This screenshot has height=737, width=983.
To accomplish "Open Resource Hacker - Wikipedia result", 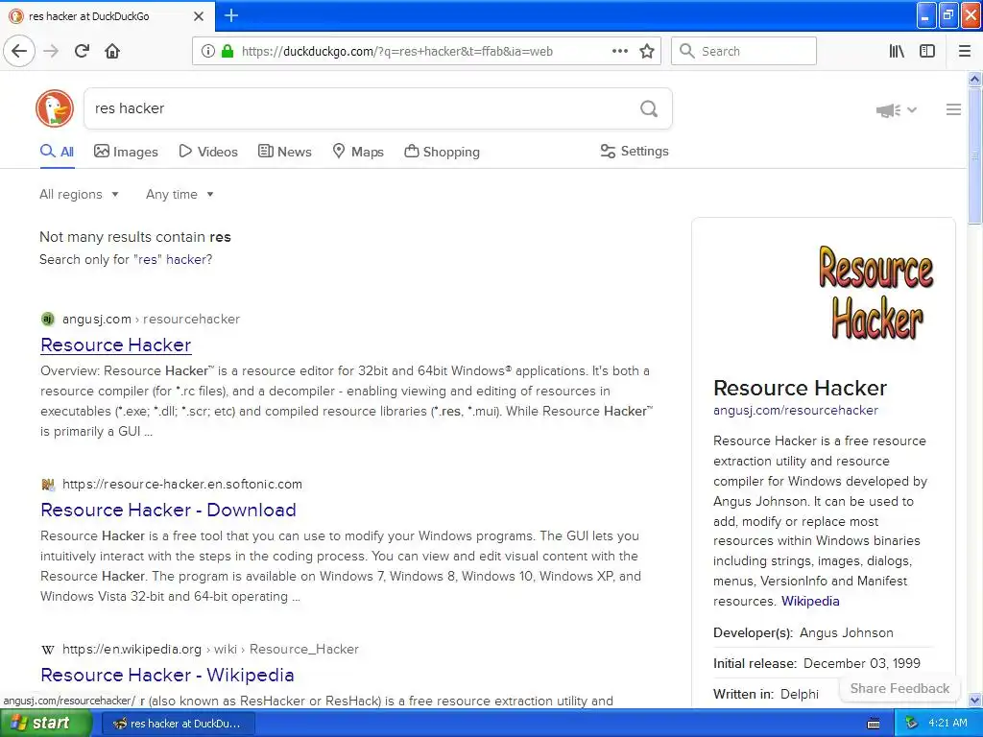I will click(x=167, y=675).
